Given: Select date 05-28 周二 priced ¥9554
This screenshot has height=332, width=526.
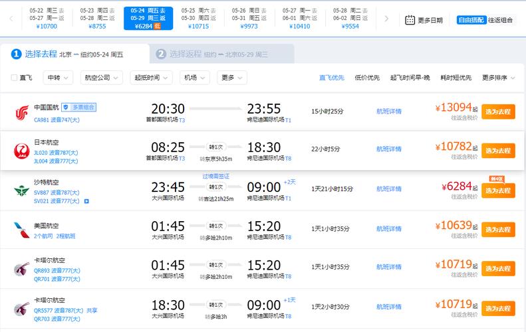Looking at the screenshot, I should click(x=350, y=19).
